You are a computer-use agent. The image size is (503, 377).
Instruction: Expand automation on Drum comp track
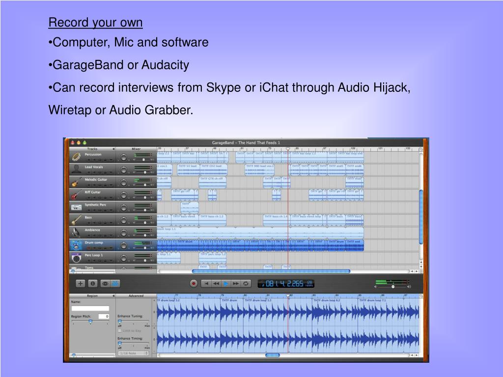pos(111,248)
